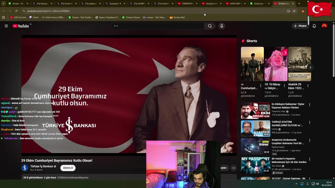Screen dimensions: 335x188
Task: Close the 29 Ekim Cumhuriyet tab
Action: (293, 4)
